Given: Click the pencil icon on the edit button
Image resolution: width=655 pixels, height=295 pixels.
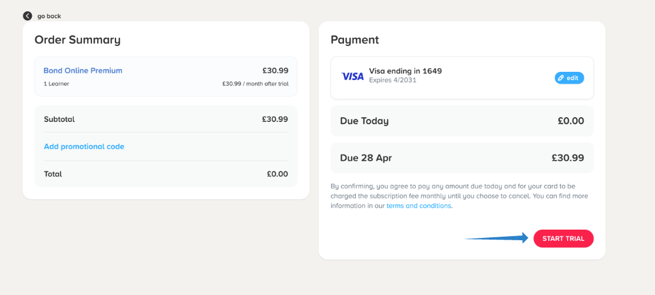Looking at the screenshot, I should 561,78.
